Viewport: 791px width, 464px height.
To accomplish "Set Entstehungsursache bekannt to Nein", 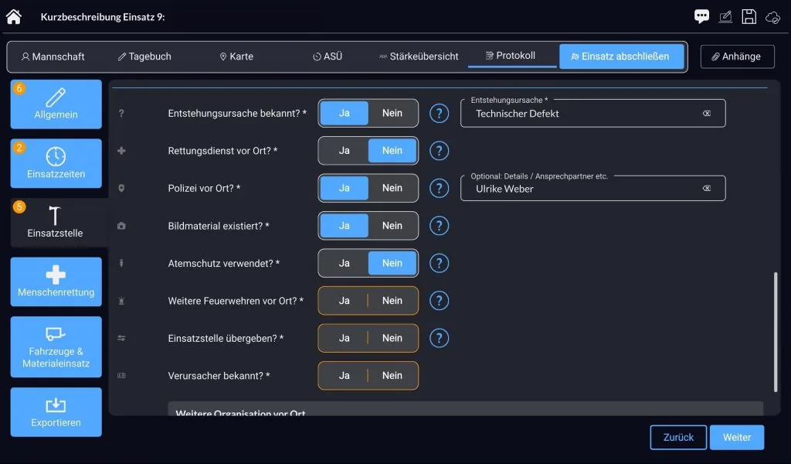I will click(x=392, y=113).
